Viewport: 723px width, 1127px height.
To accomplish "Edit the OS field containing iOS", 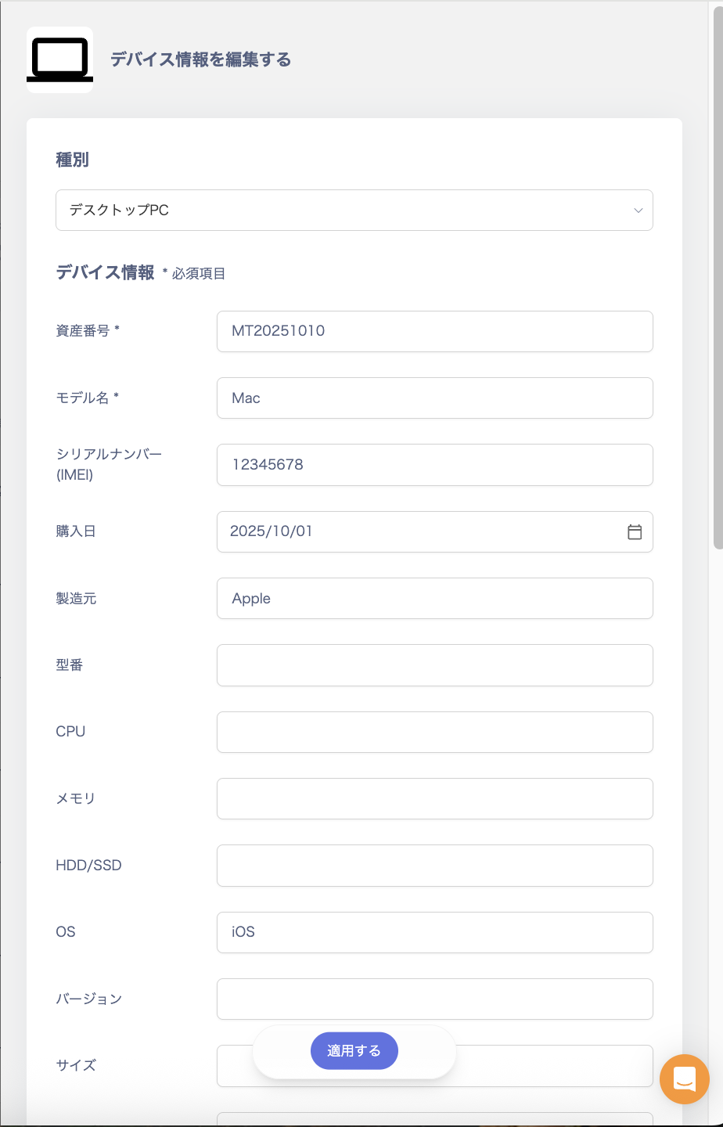I will click(x=434, y=932).
